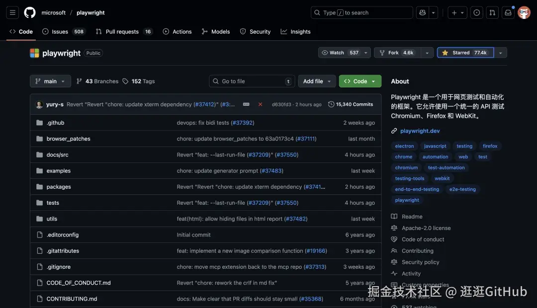Screen dimensions: 537x308
Task: Click the e2e-testing topic tag
Action: tap(462, 189)
